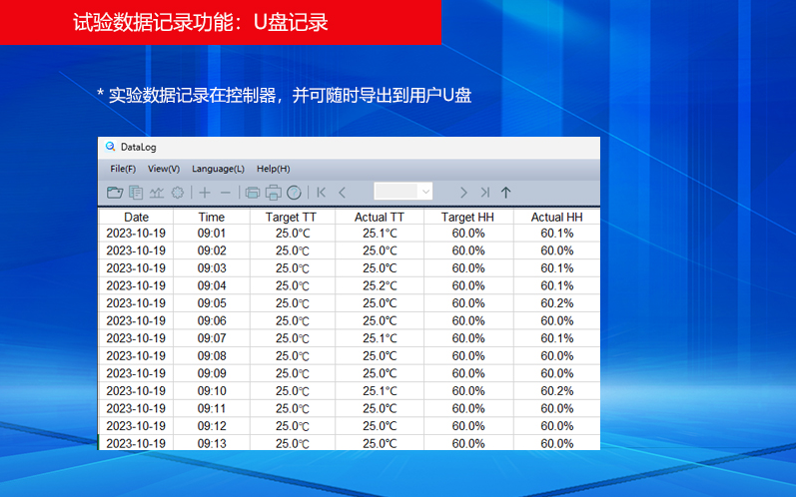
Task: Show the chart curve view icon
Action: pyautogui.click(x=157, y=193)
